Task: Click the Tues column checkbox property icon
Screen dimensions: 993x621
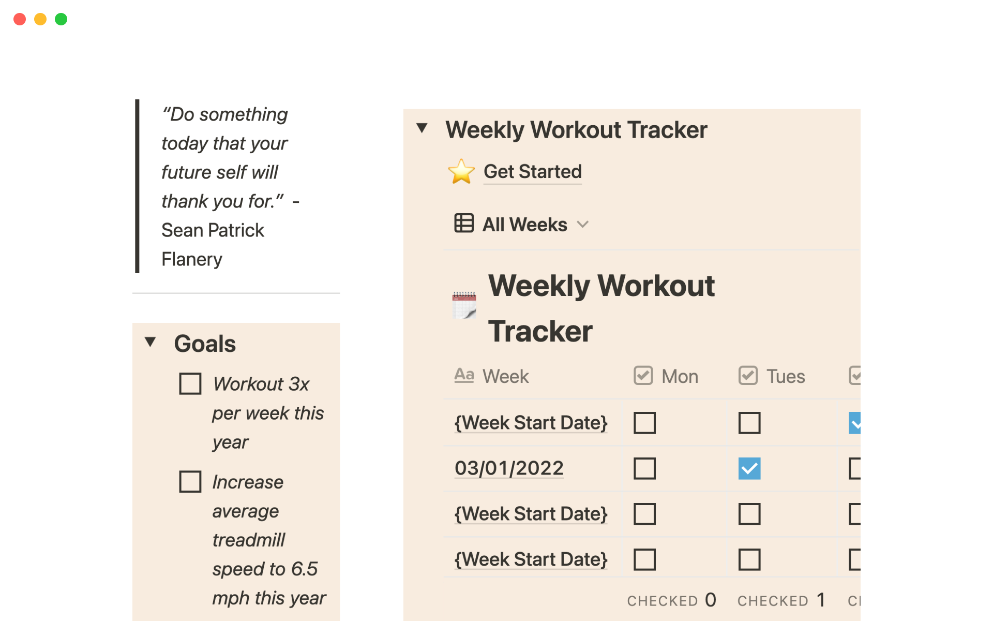Action: pos(748,376)
